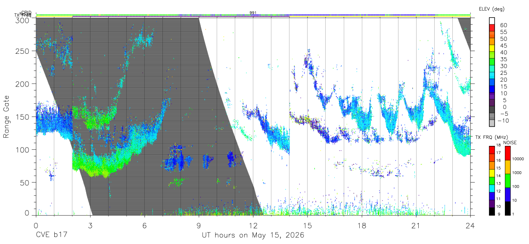The image size is (529, 244).
Task: Pick the green NOISE segment between 100 and 1000
Action: (507, 180)
